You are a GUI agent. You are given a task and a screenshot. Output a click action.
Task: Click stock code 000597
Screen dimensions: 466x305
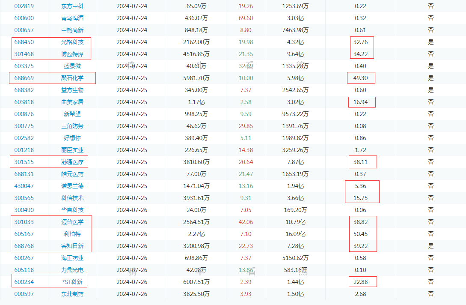[24, 294]
